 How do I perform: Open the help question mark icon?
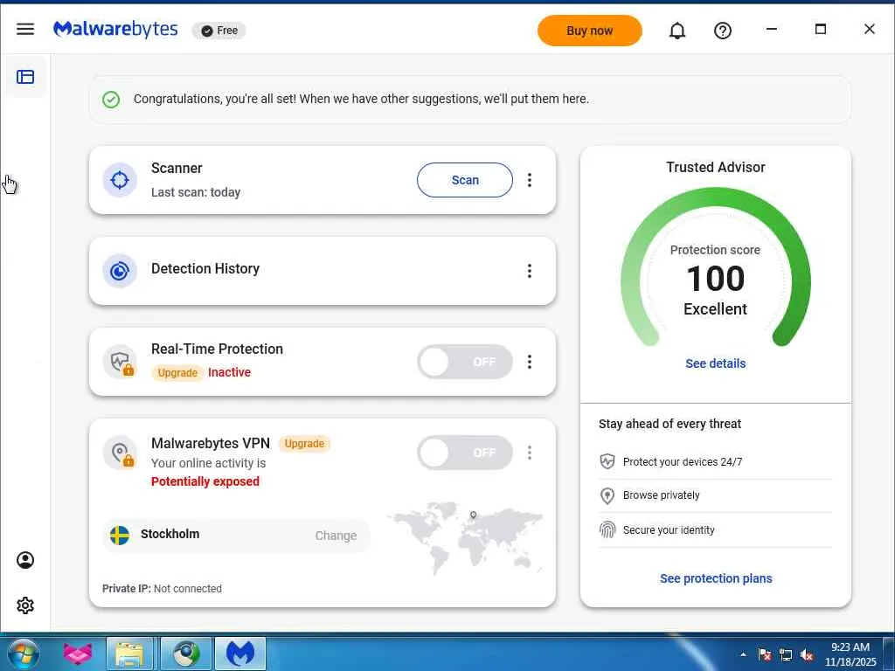723,31
